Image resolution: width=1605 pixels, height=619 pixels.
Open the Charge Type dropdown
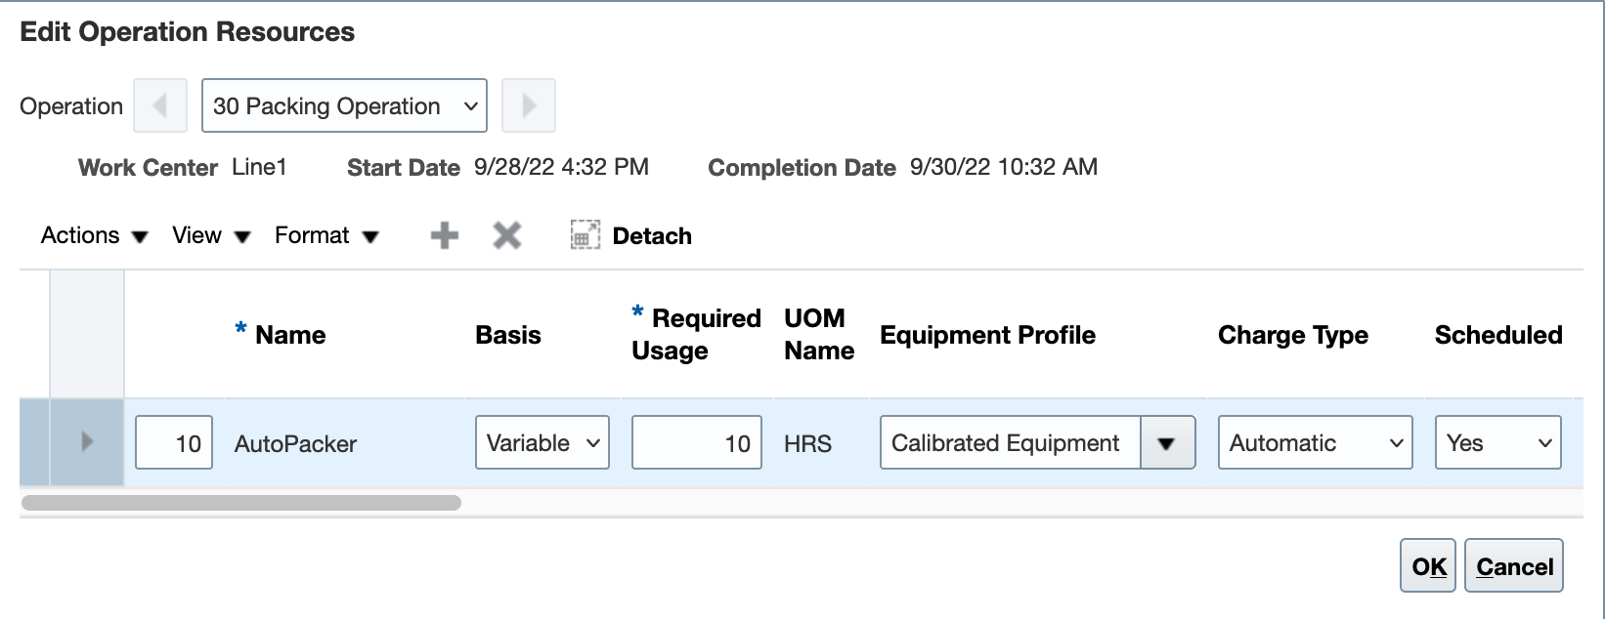click(x=1315, y=443)
